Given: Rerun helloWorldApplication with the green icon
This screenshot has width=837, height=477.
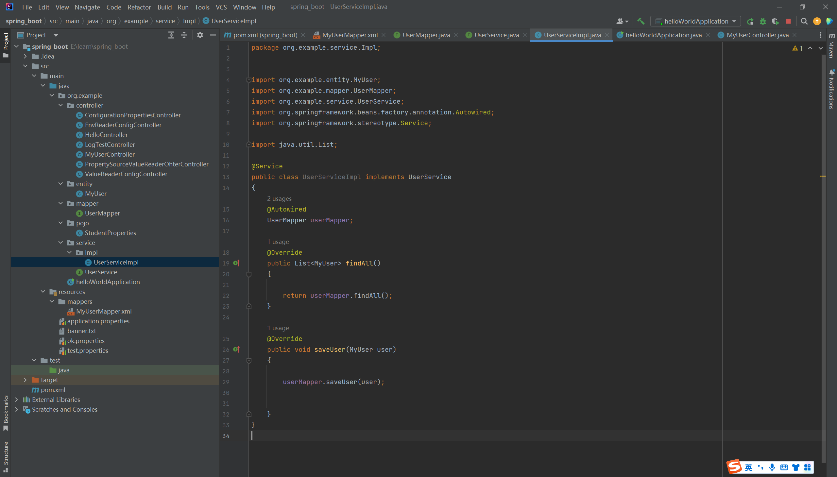Looking at the screenshot, I should [x=750, y=21].
